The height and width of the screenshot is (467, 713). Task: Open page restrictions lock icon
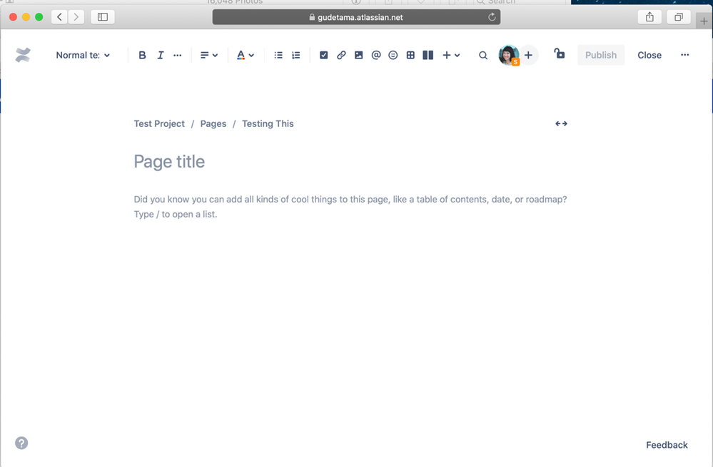pos(560,53)
